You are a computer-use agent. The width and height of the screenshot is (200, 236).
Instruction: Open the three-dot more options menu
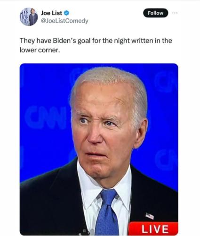(175, 13)
